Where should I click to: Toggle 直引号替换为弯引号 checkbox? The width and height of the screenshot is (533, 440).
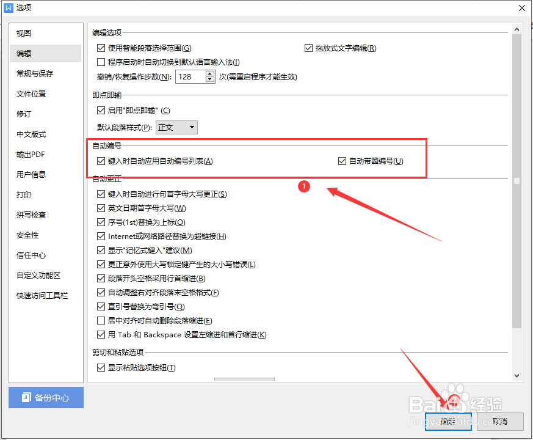[x=101, y=307]
